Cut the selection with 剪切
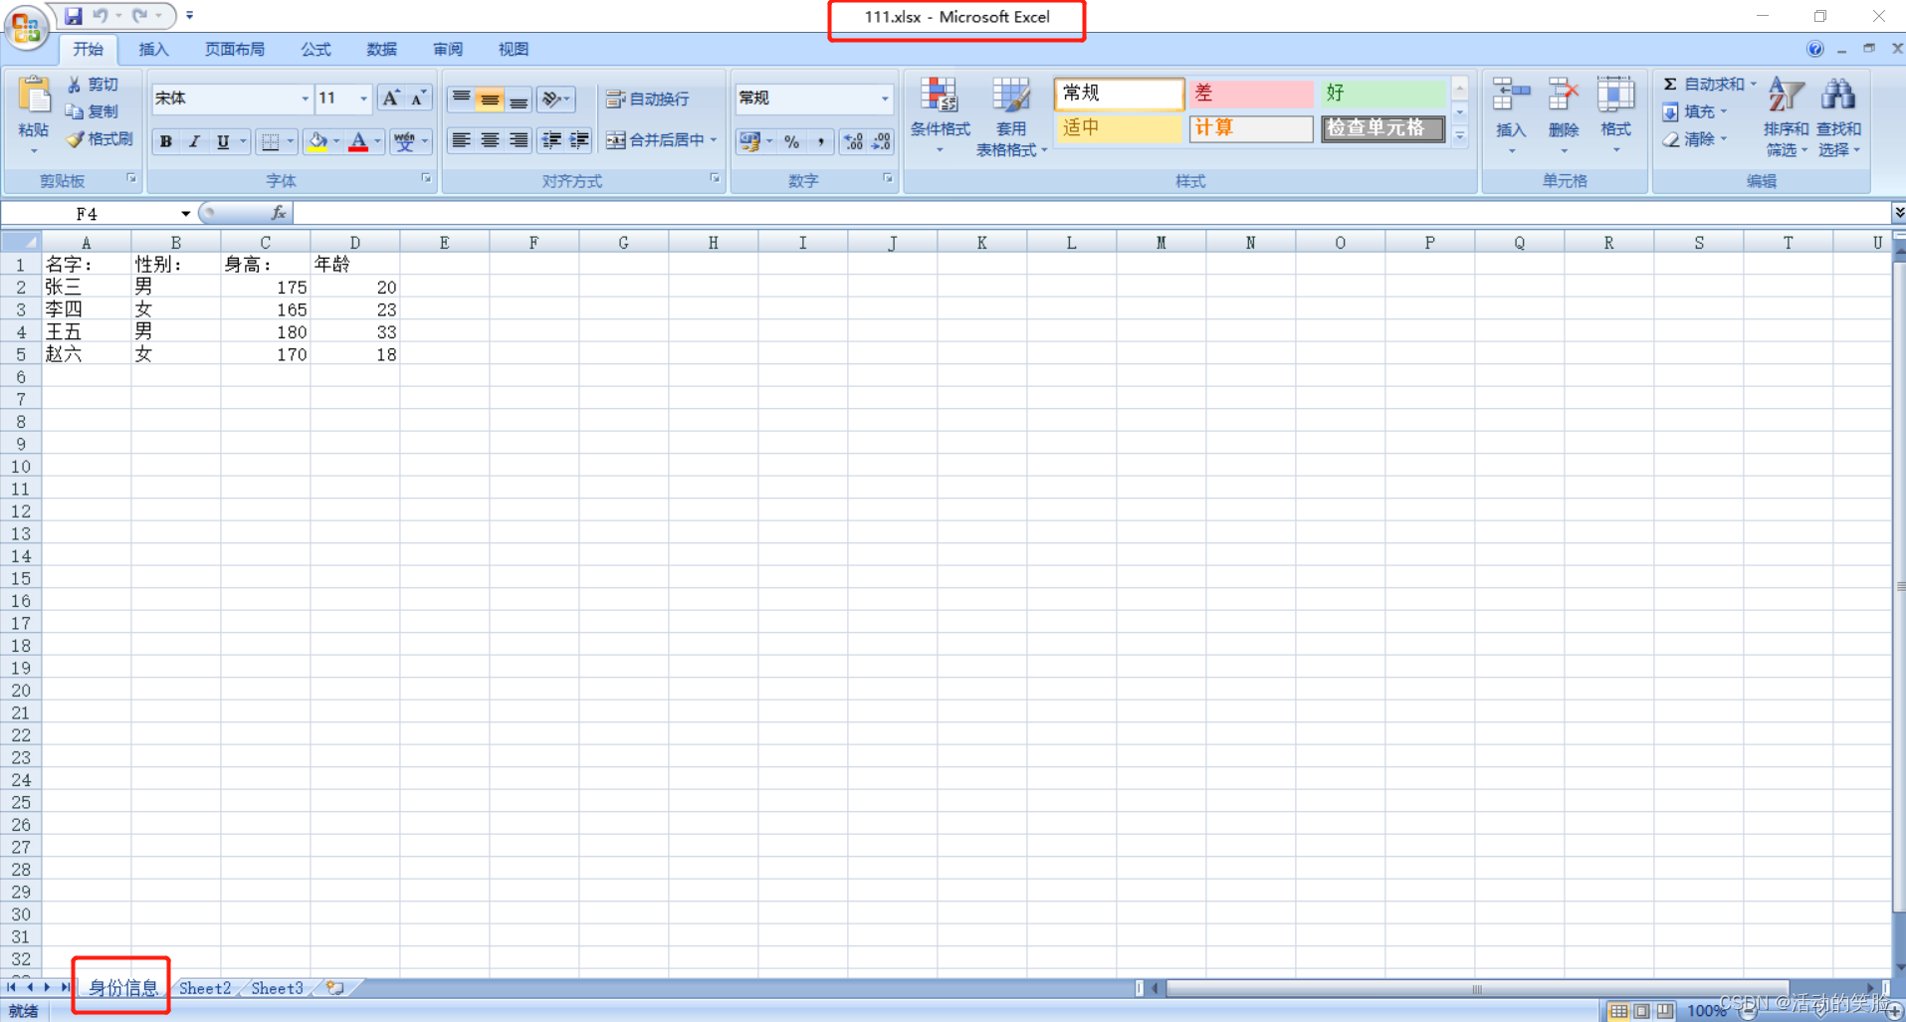 pyautogui.click(x=92, y=85)
